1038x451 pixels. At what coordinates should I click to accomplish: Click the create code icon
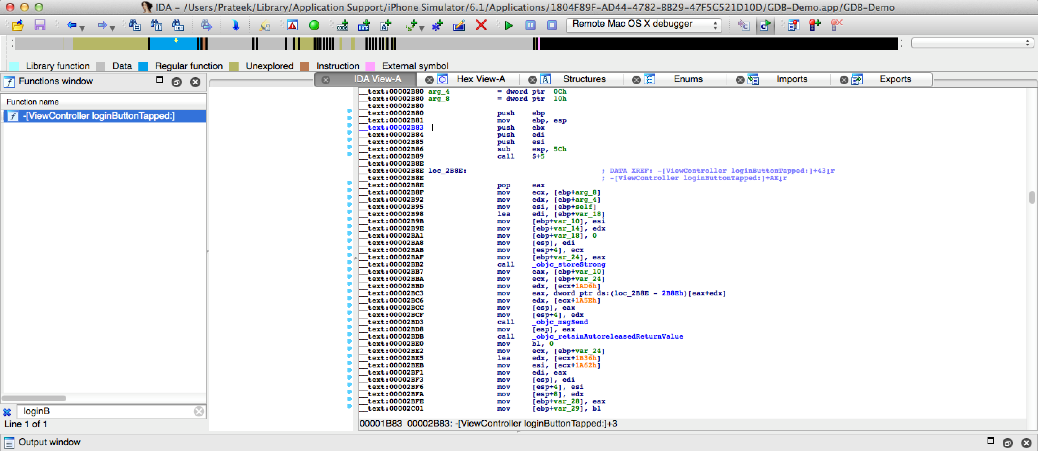343,26
